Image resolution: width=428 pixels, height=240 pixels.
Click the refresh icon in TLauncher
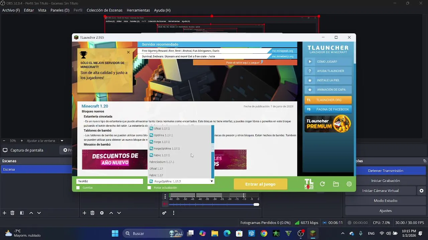click(x=322, y=184)
